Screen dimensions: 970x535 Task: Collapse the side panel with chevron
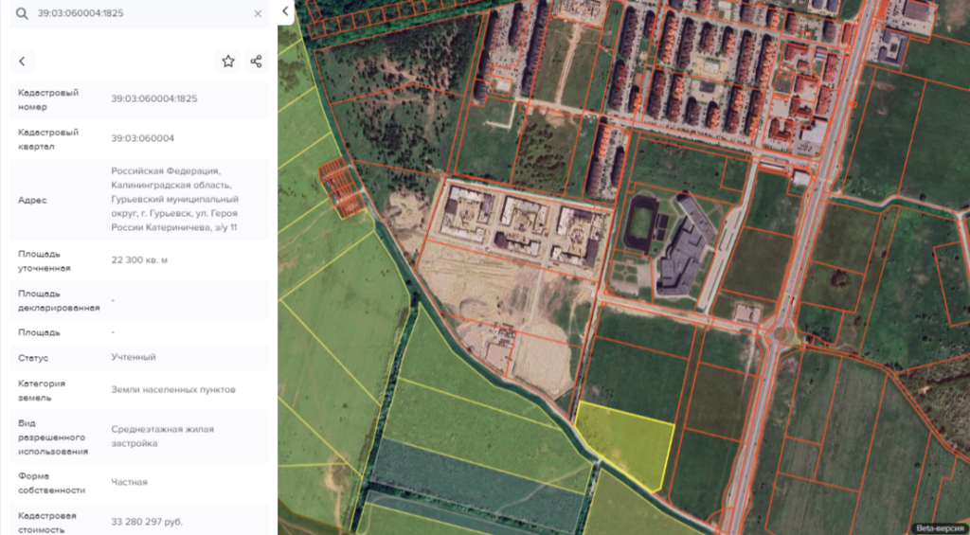click(285, 11)
